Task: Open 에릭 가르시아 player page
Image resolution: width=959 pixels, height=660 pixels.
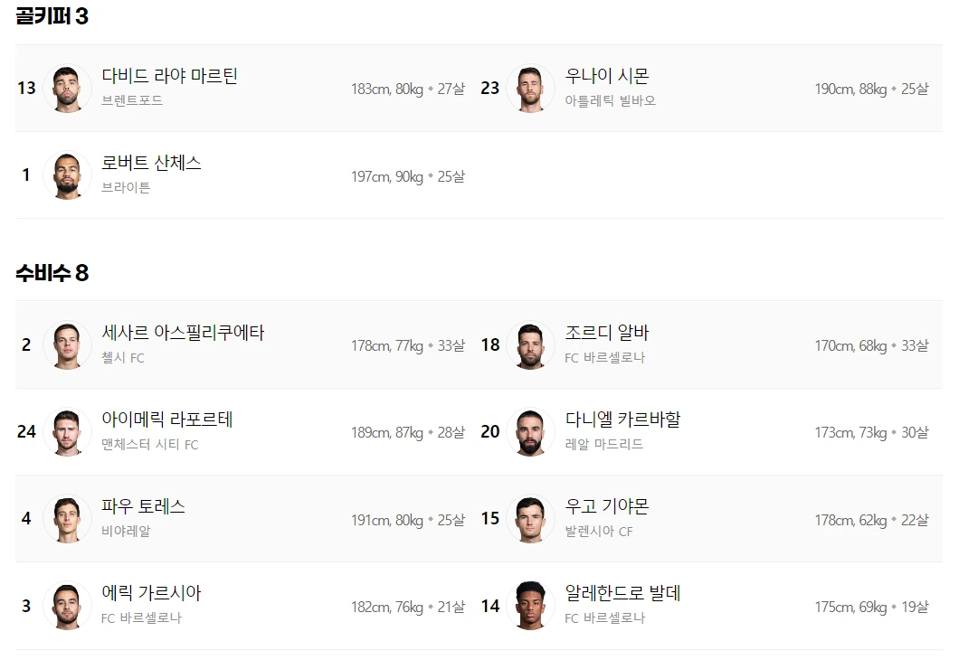Action: (x=151, y=593)
